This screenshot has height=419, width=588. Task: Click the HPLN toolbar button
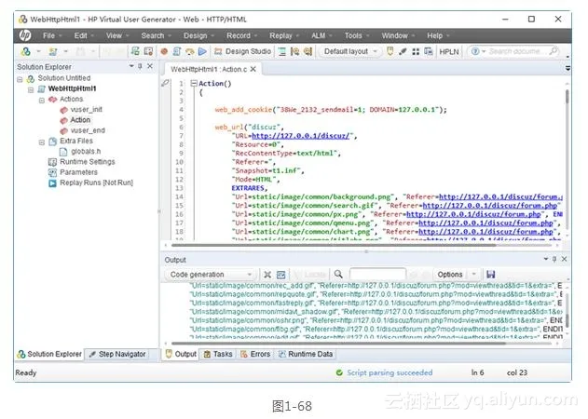pyautogui.click(x=449, y=51)
